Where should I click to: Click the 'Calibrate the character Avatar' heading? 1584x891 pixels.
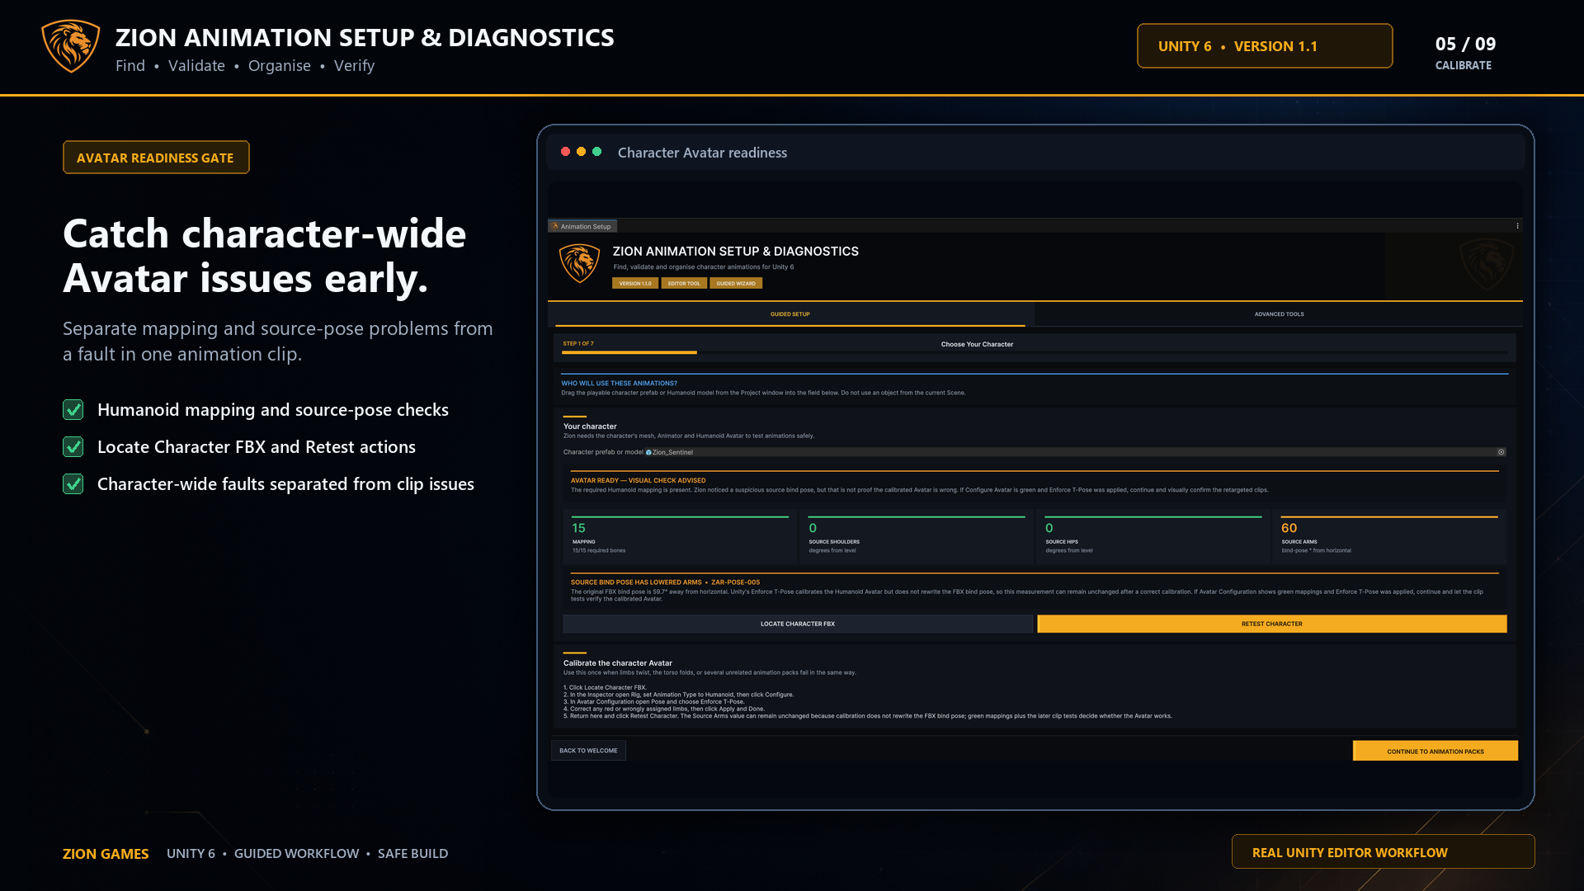[617, 663]
